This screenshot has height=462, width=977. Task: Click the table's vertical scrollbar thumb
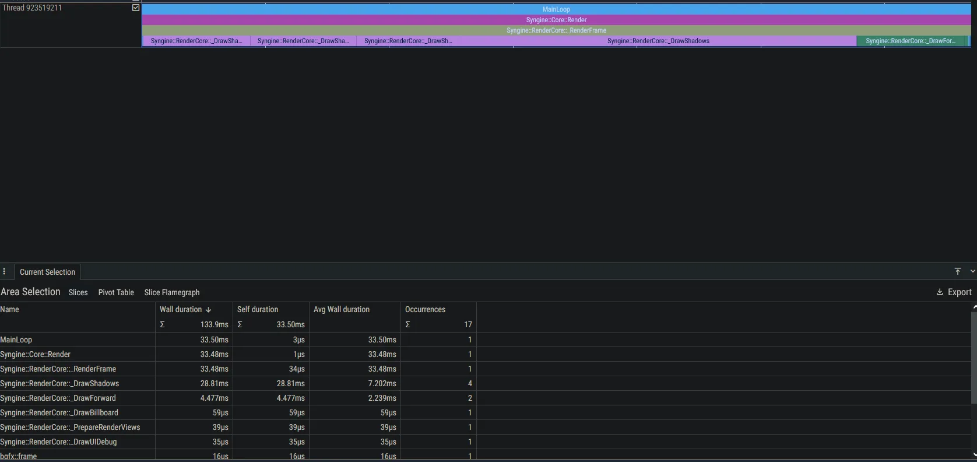click(x=974, y=358)
